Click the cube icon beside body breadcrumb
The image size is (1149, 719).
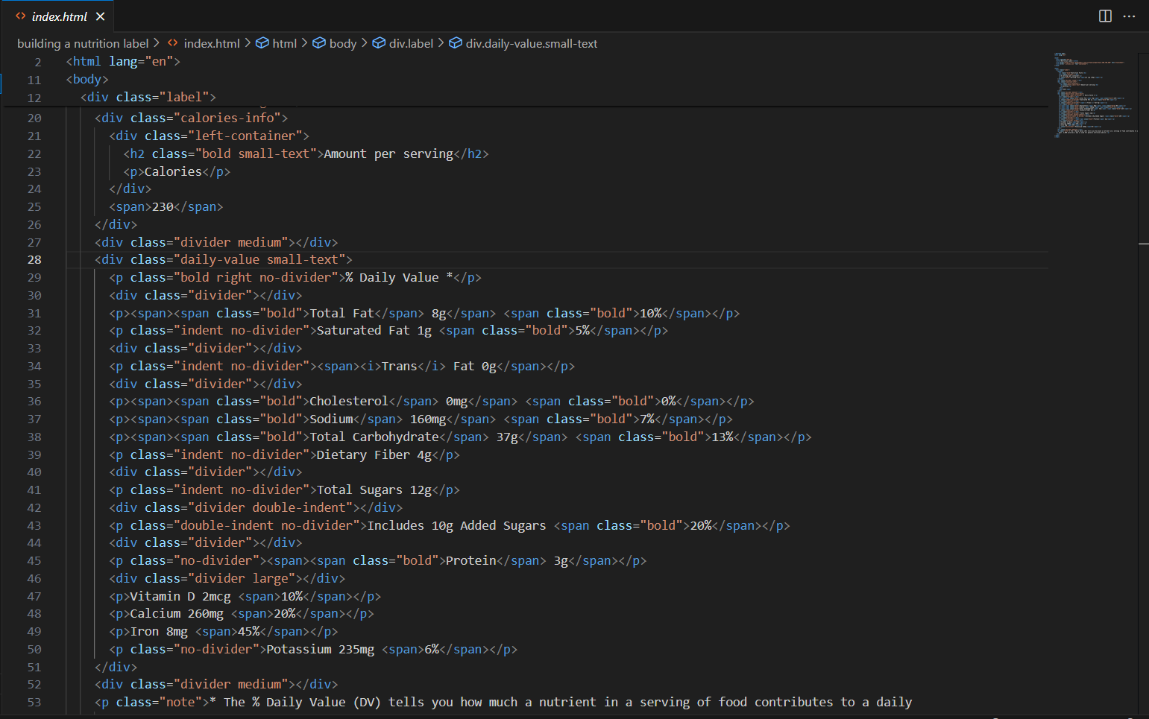319,44
